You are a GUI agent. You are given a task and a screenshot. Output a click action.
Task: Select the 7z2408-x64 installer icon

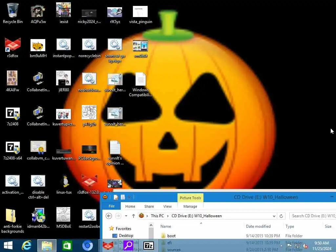pos(13,150)
